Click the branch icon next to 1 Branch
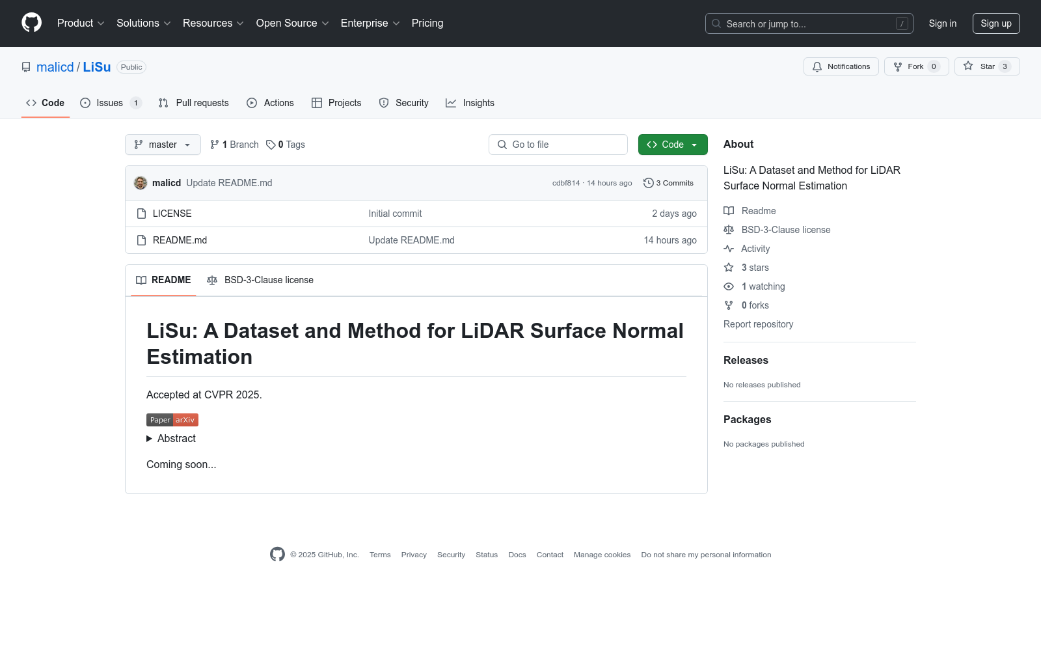1041x651 pixels. (x=215, y=145)
